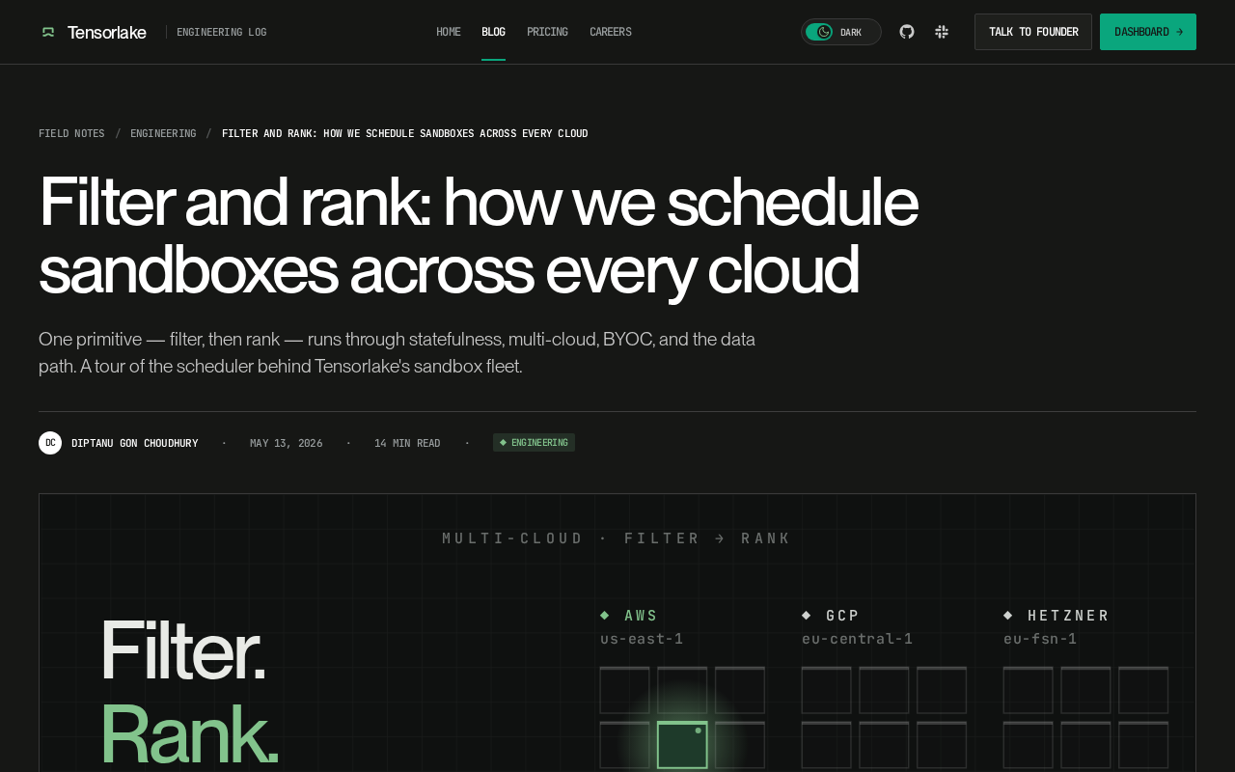This screenshot has height=772, width=1235.
Task: Click the large Filter. hero text
Action: pyautogui.click(x=182, y=650)
